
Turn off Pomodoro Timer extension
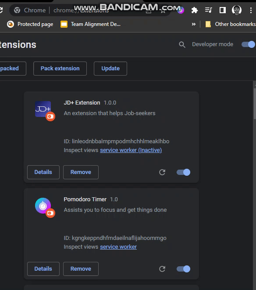pyautogui.click(x=184, y=269)
